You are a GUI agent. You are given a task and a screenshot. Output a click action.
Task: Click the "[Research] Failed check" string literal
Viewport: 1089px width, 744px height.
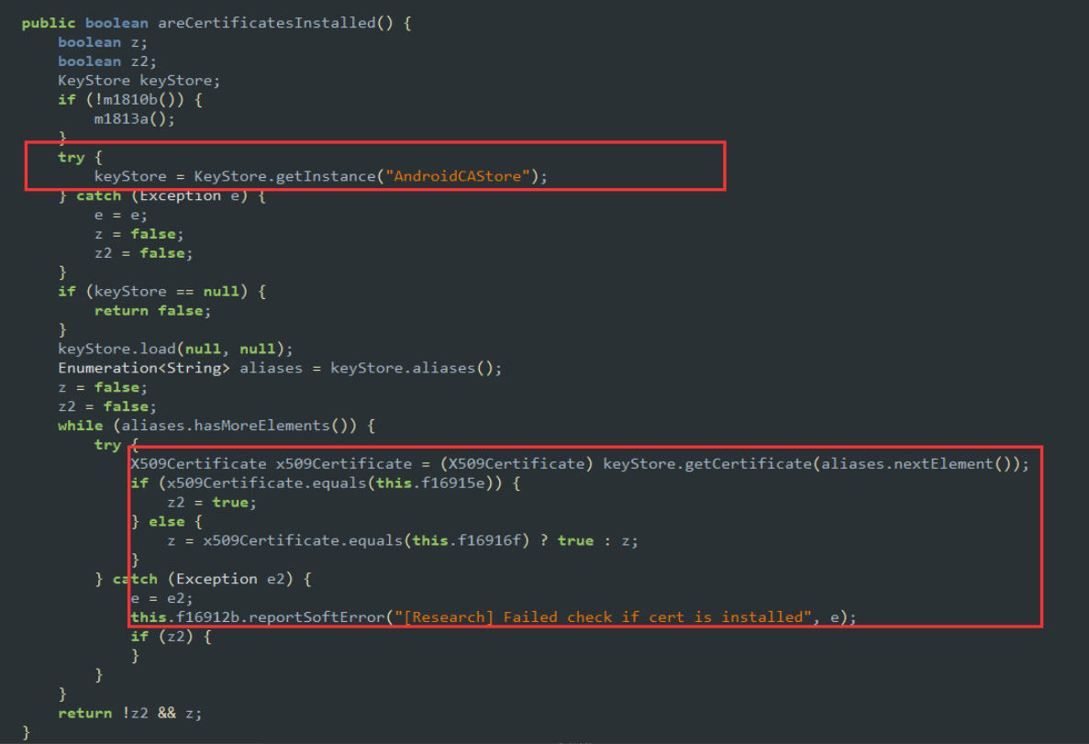[x=603, y=616]
